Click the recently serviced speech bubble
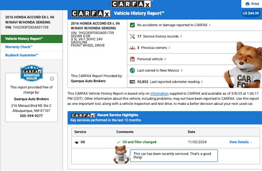The image size is (262, 171). coord(174,155)
